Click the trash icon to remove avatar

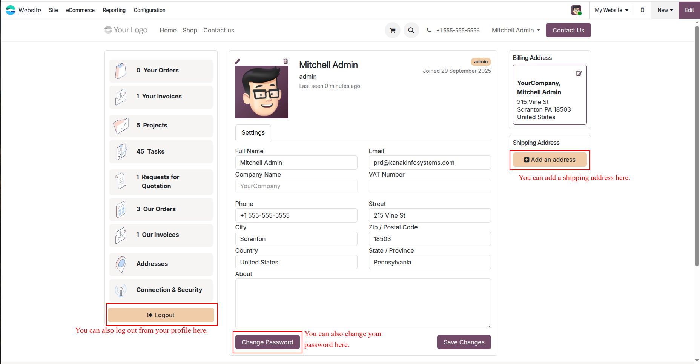(286, 61)
